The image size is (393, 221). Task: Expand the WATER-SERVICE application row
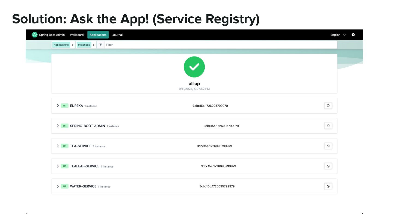point(58,186)
